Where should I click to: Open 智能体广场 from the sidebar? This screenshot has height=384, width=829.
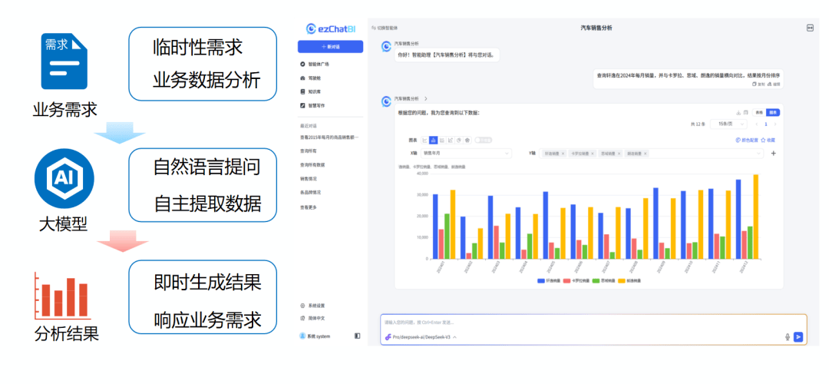[318, 65]
